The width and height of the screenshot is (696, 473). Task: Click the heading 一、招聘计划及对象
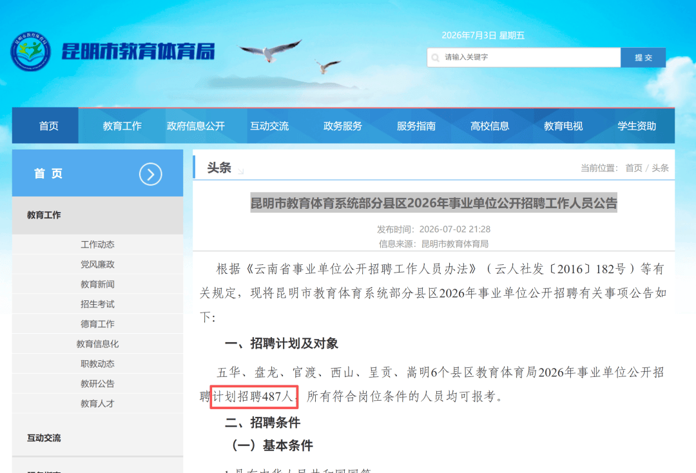point(282,343)
